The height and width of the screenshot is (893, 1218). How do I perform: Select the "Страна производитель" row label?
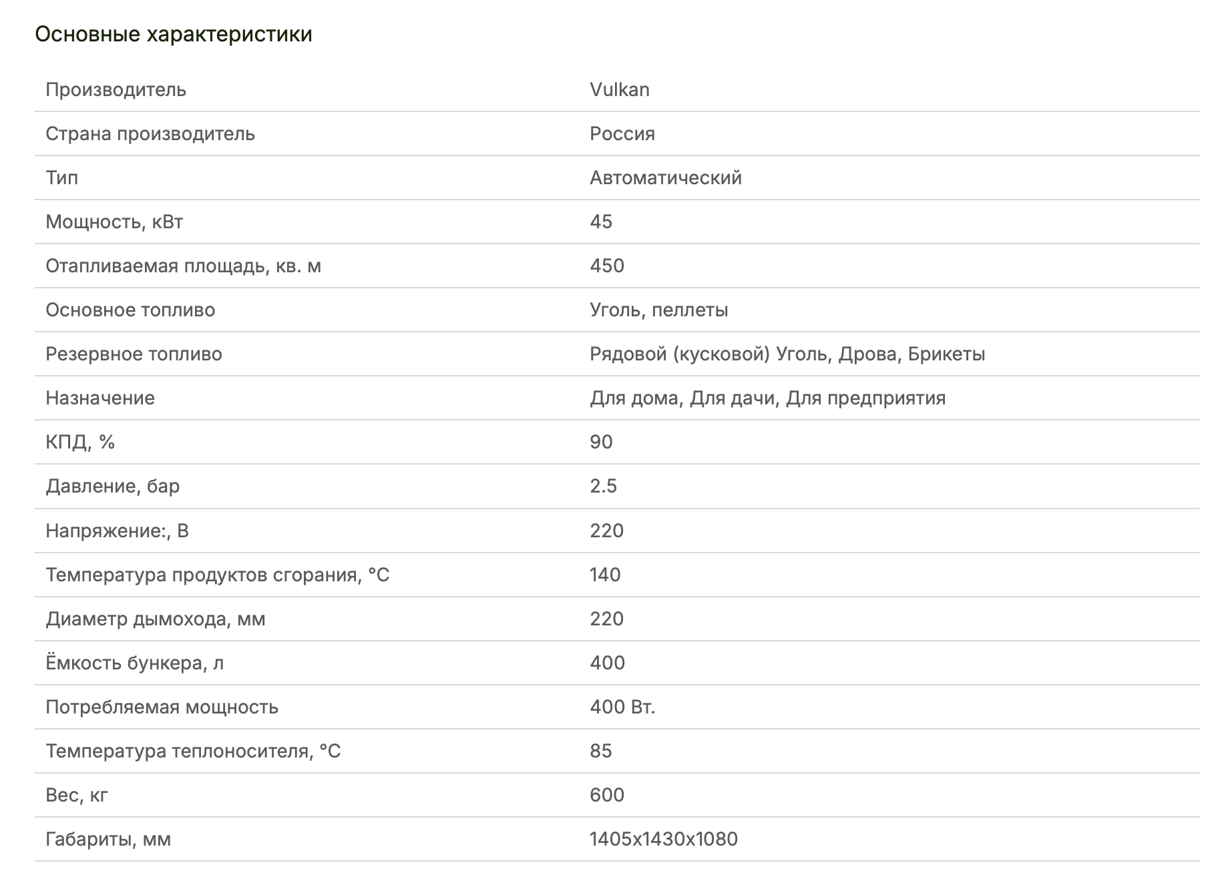pyautogui.click(x=150, y=133)
